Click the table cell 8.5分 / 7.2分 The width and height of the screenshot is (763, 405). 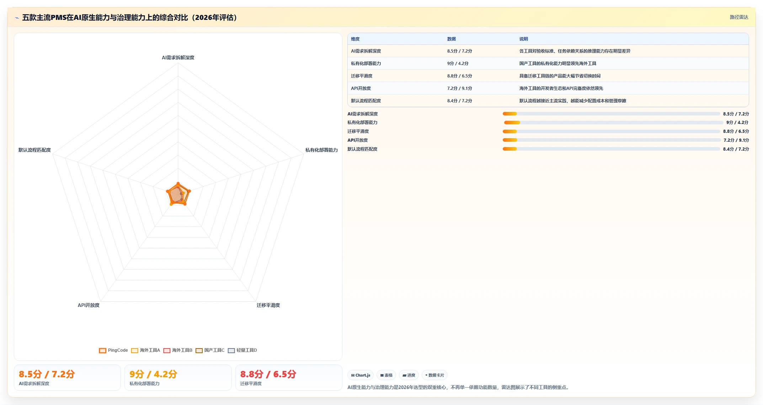460,51
